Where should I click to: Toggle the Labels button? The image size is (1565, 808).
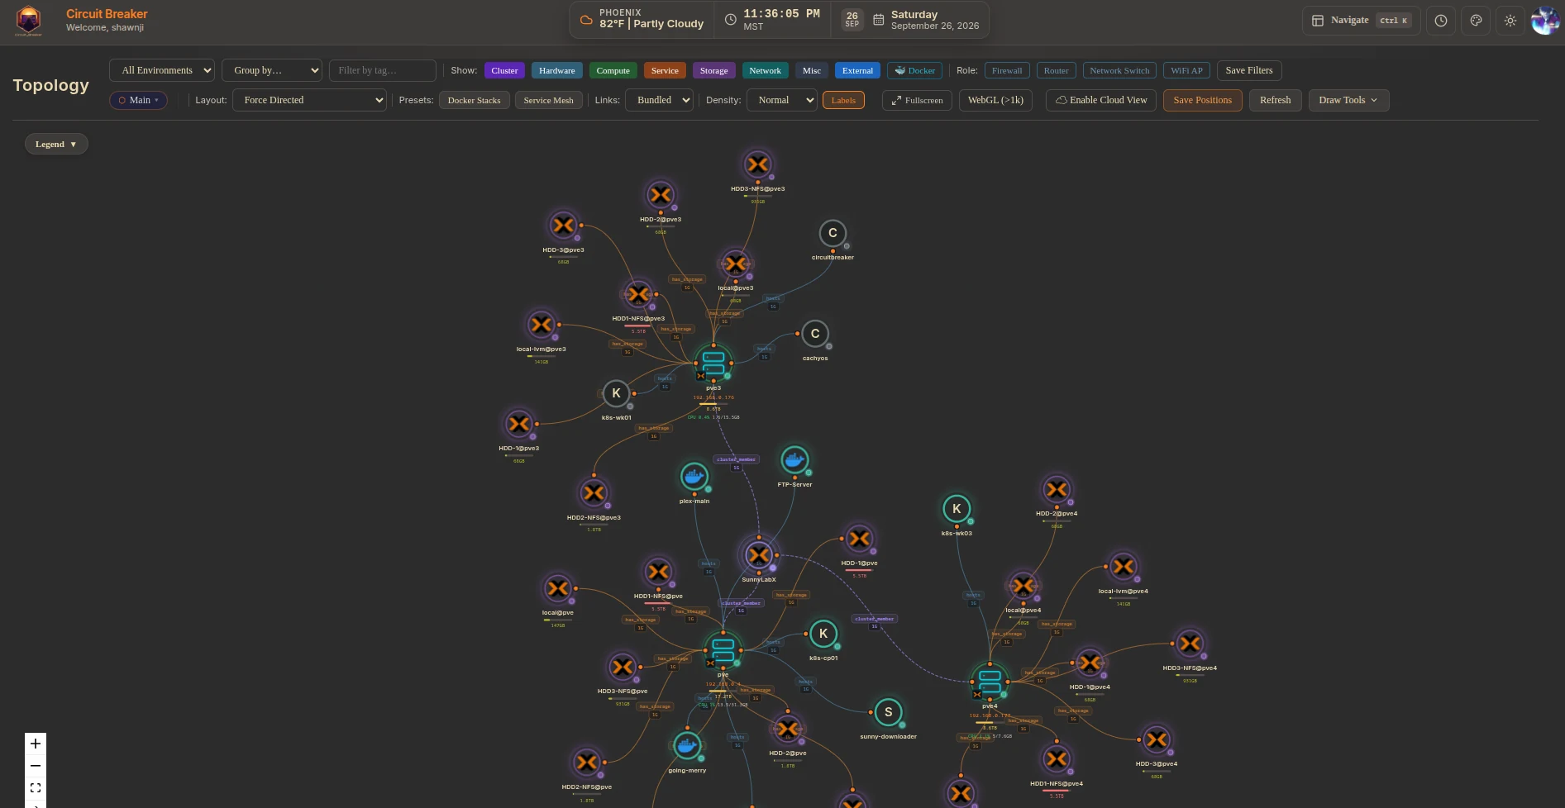(843, 100)
